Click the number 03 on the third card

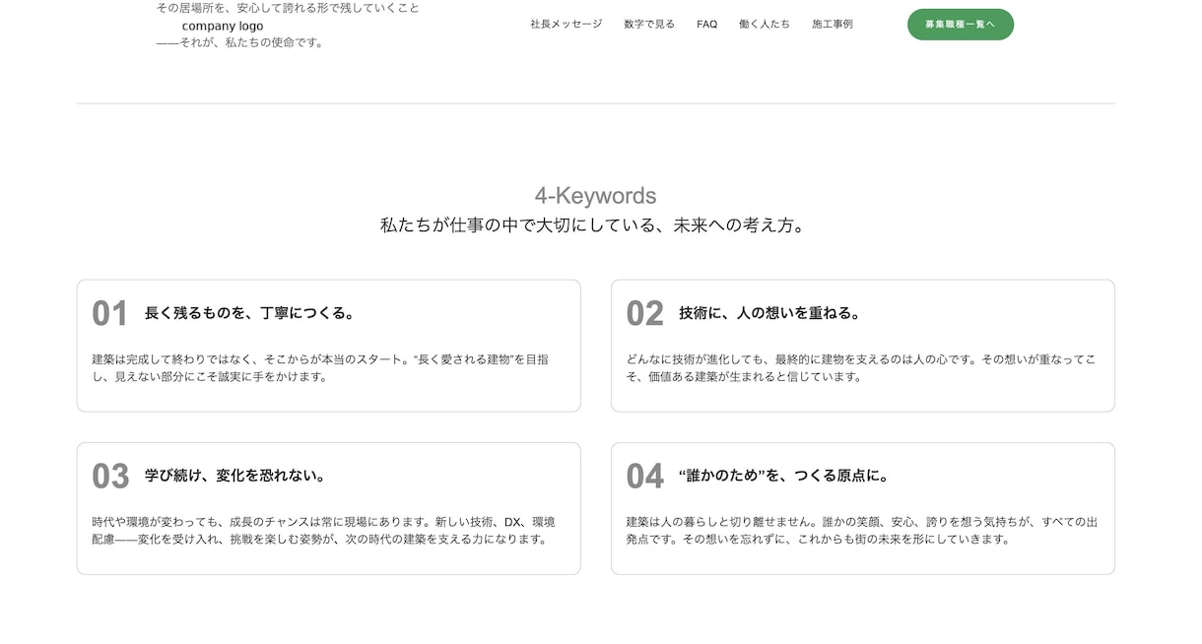click(x=110, y=477)
